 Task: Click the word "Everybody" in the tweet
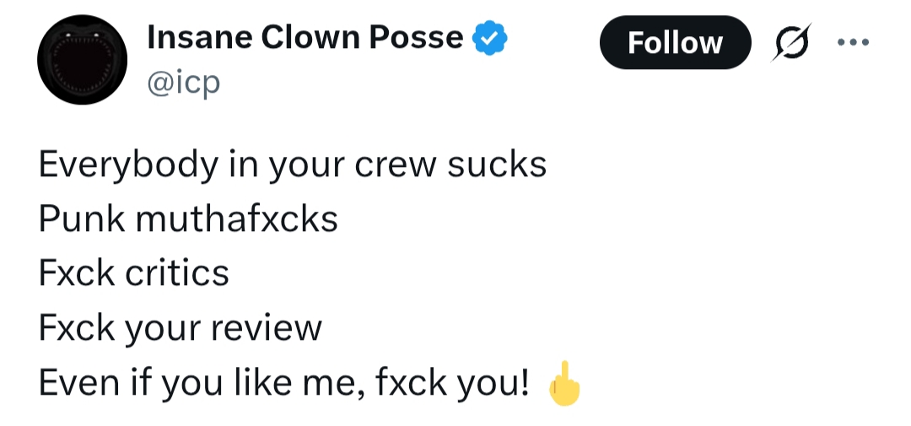click(x=125, y=164)
